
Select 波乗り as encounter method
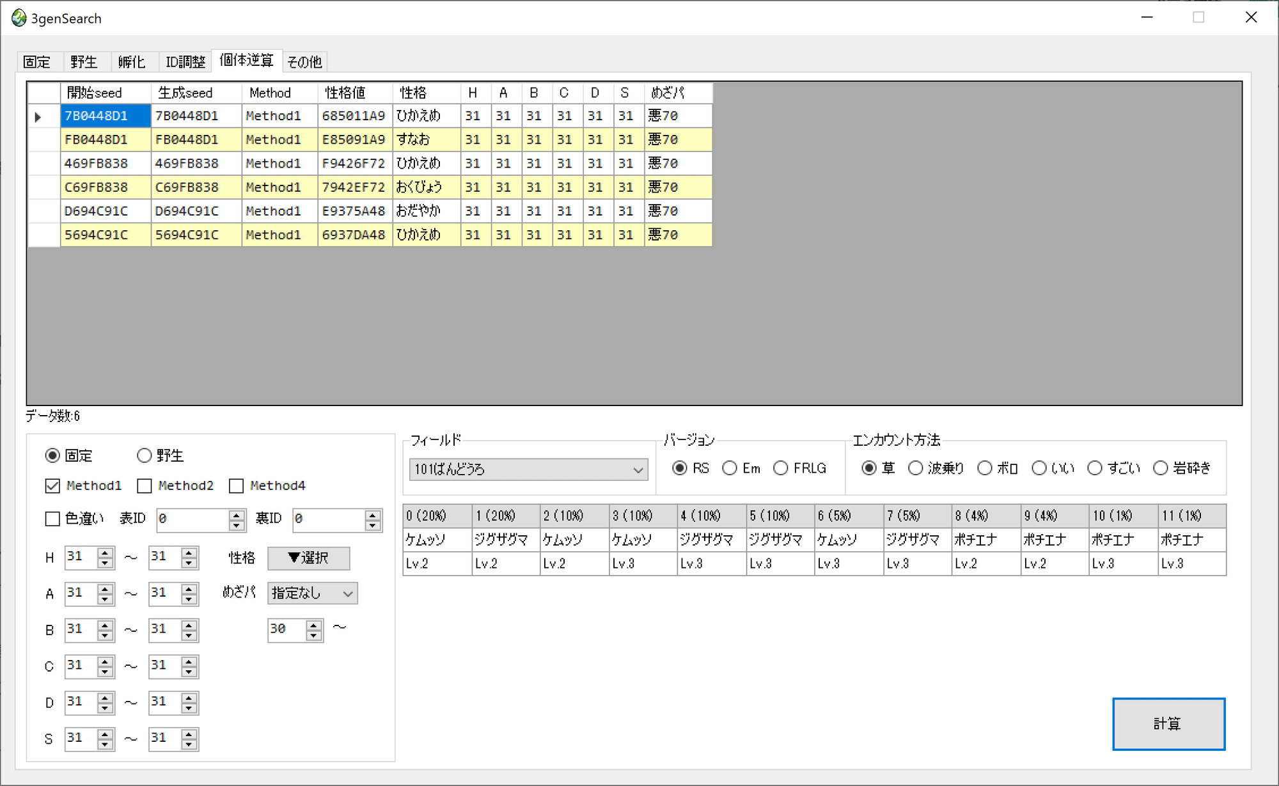click(916, 468)
